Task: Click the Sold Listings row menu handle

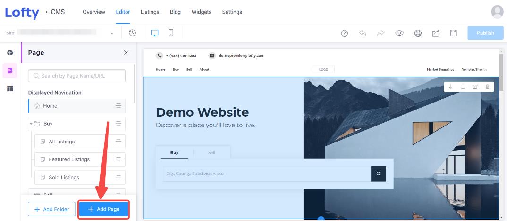Action: (x=118, y=177)
